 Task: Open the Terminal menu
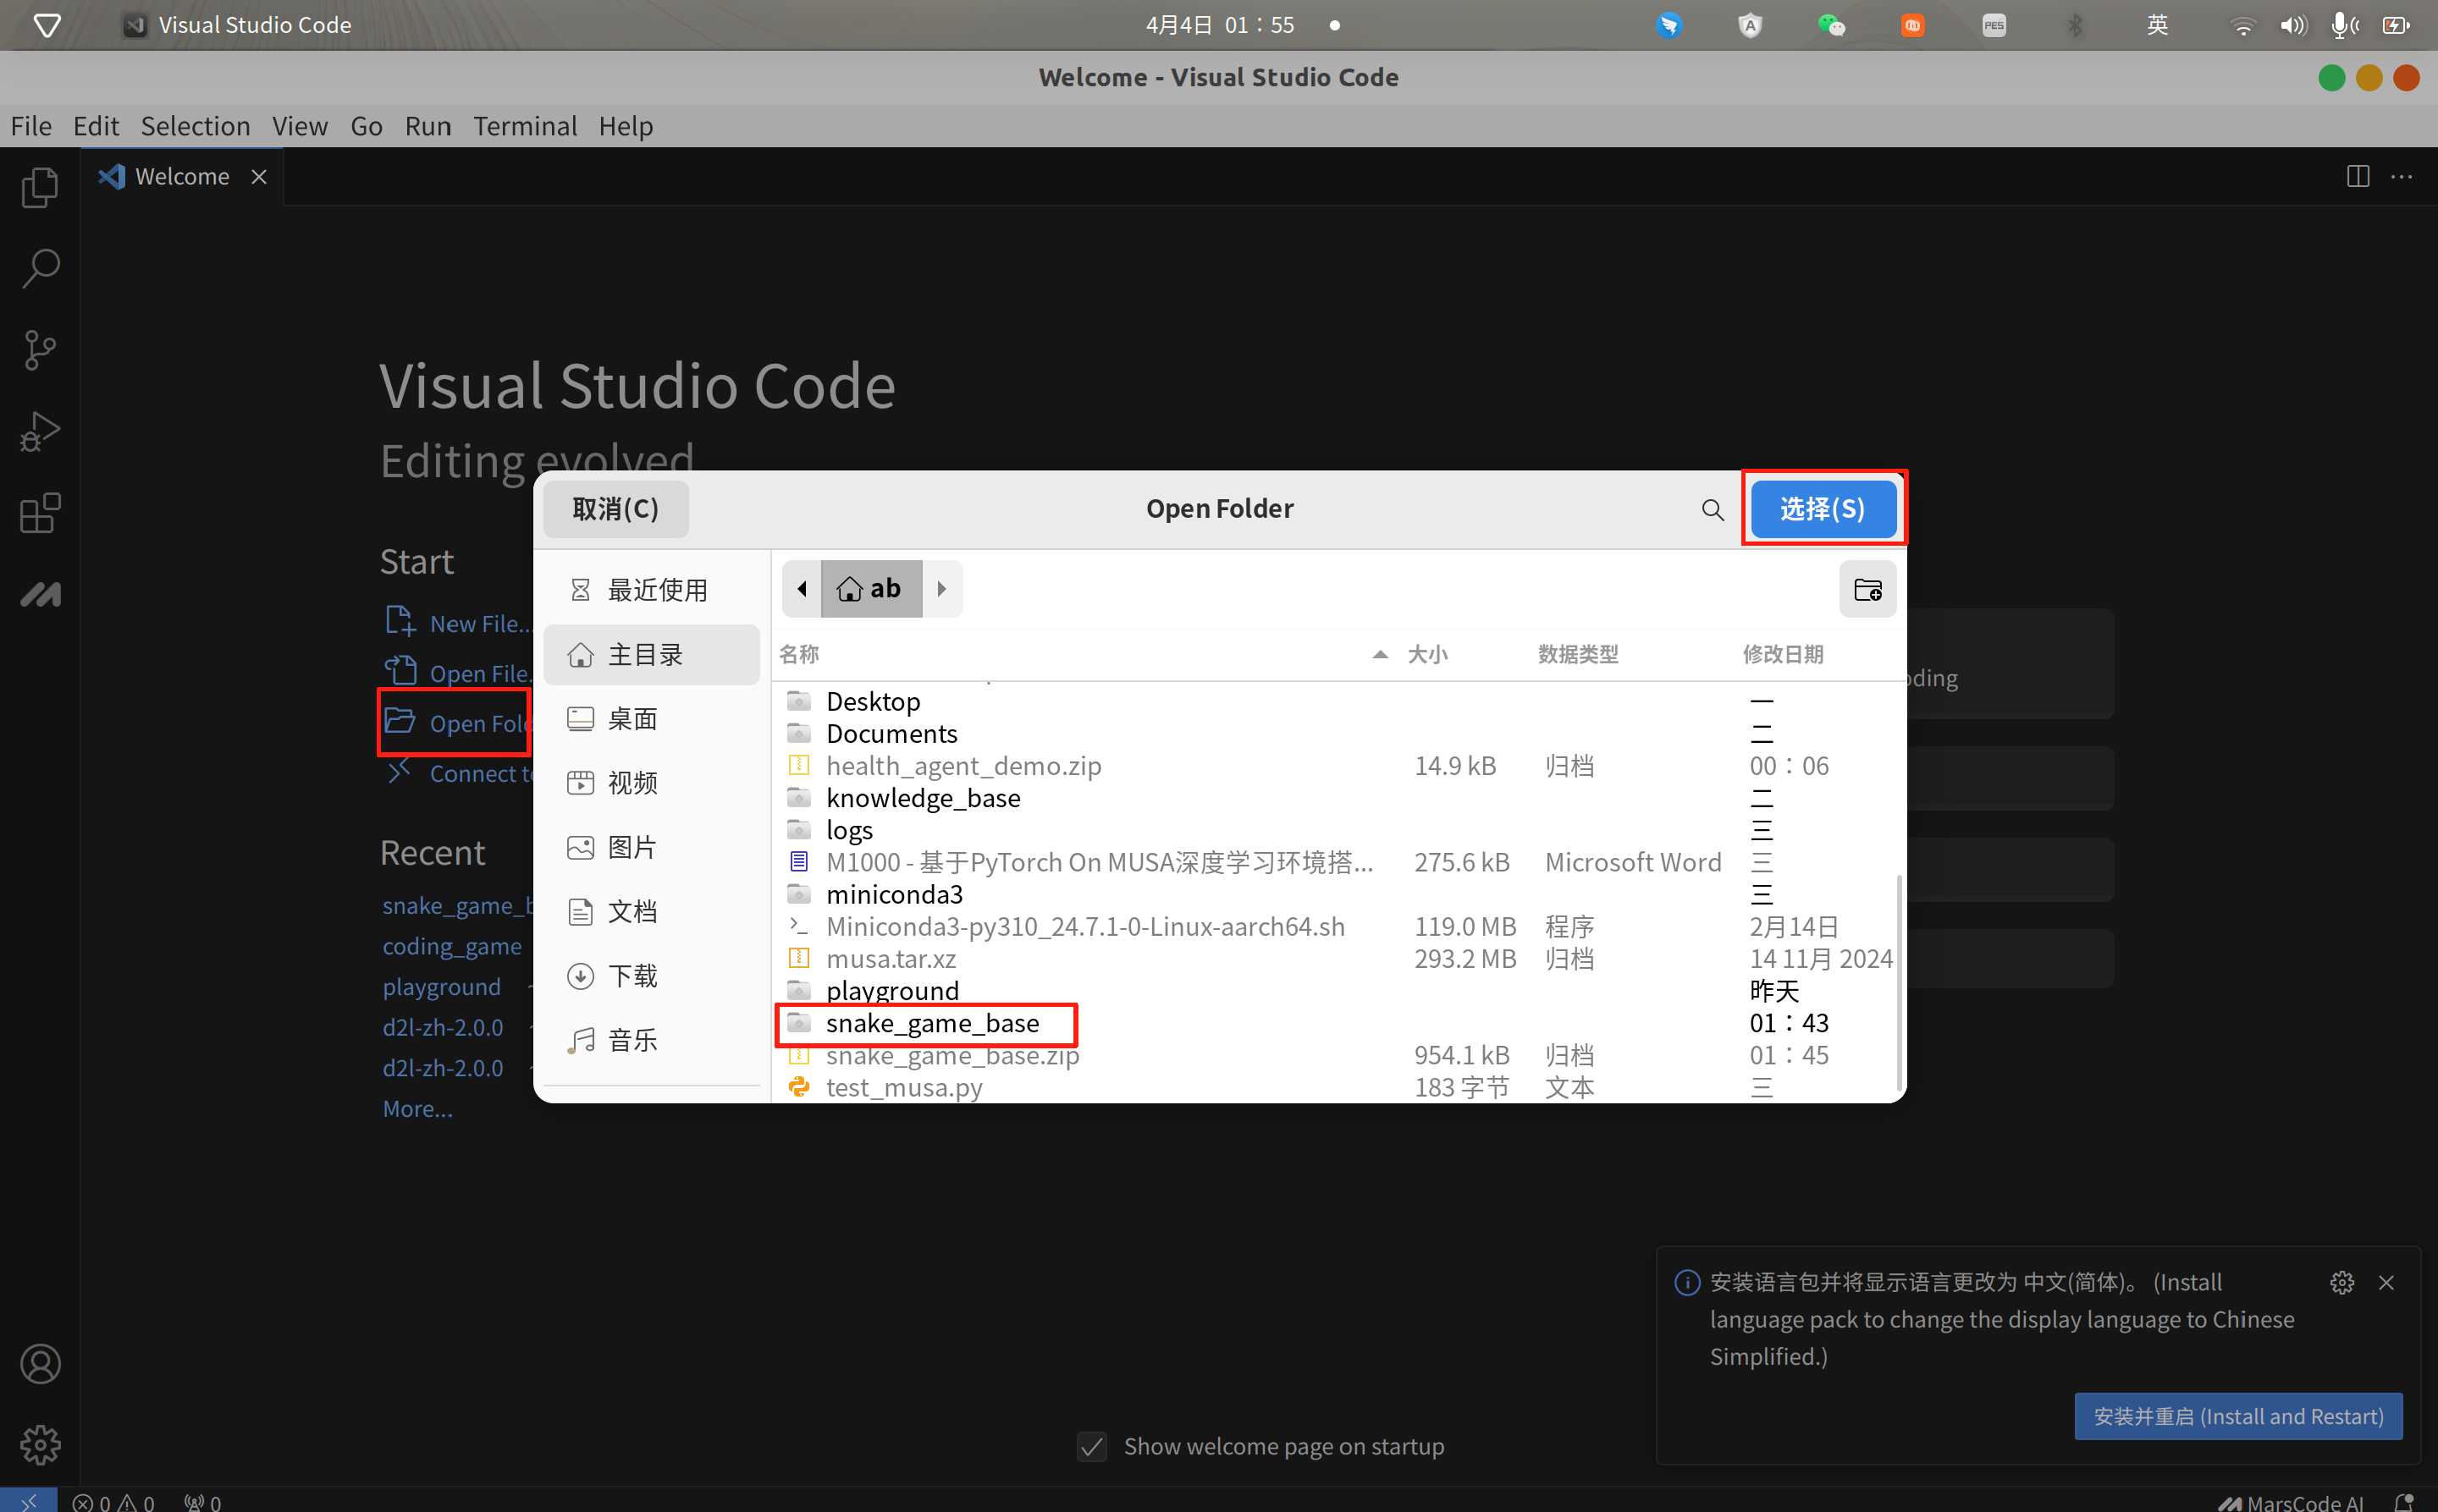tap(524, 126)
